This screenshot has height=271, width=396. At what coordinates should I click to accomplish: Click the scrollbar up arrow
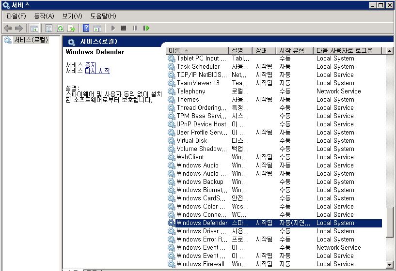point(389,51)
